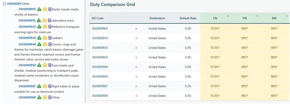
Task: Open tree code 3926909925 warning signs
Action: (x=27, y=27)
